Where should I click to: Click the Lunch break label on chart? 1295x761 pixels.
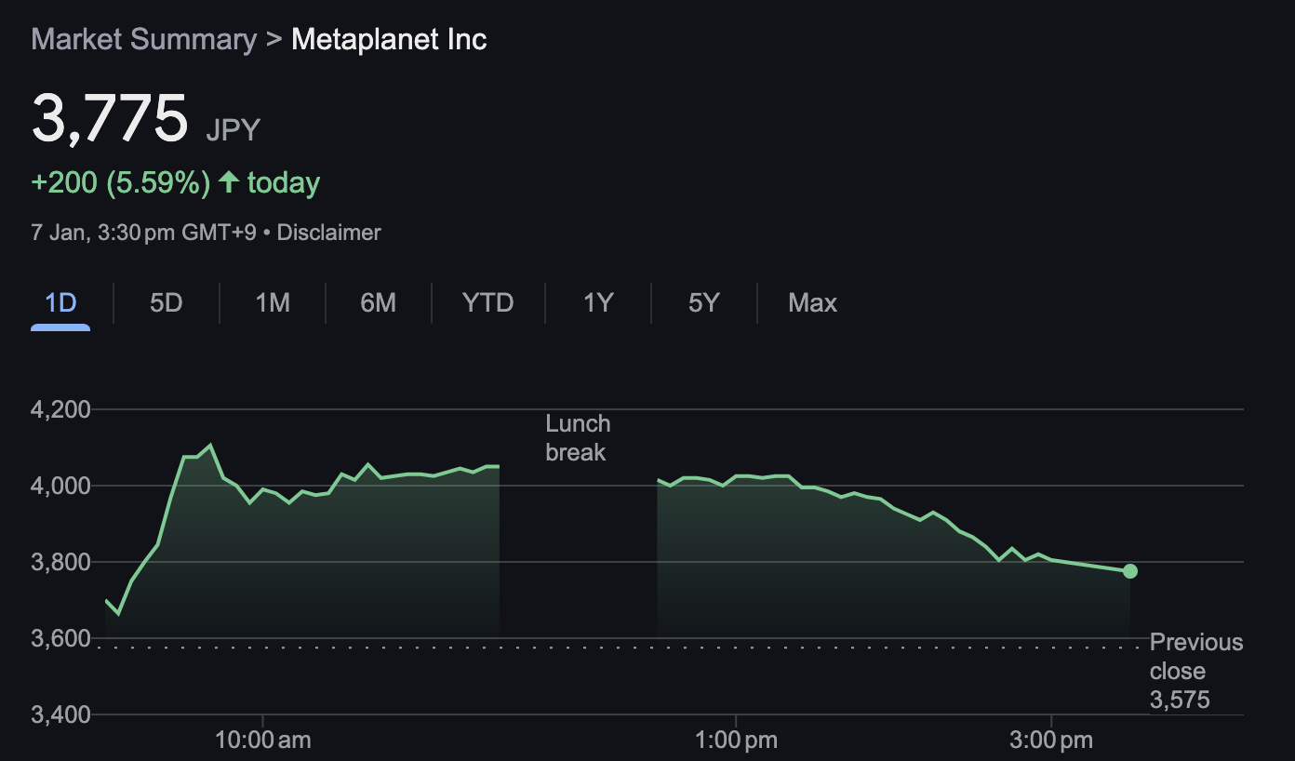(x=578, y=437)
